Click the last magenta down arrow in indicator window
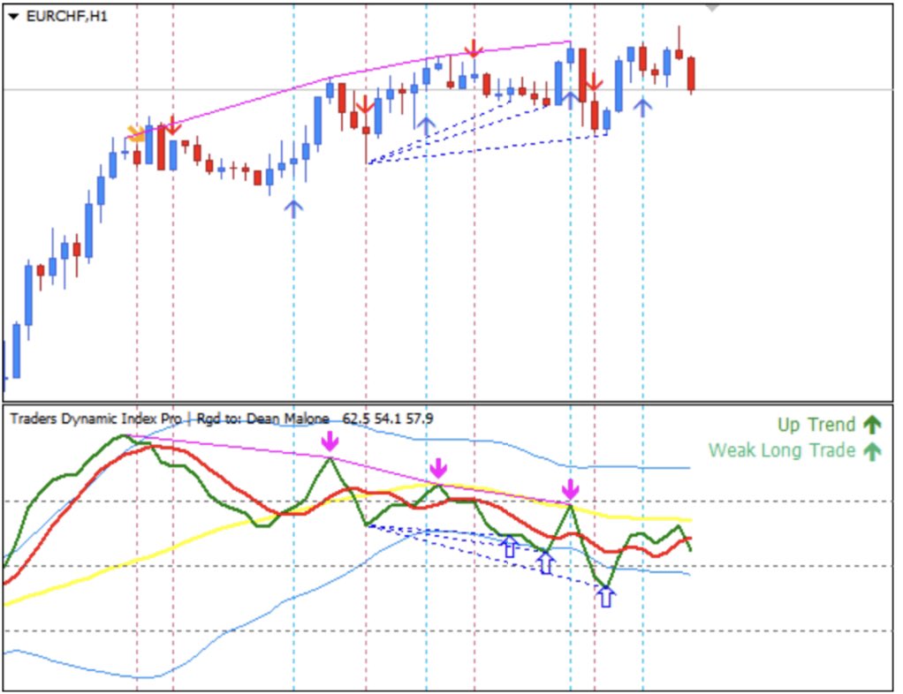The image size is (903, 694). pyautogui.click(x=570, y=490)
